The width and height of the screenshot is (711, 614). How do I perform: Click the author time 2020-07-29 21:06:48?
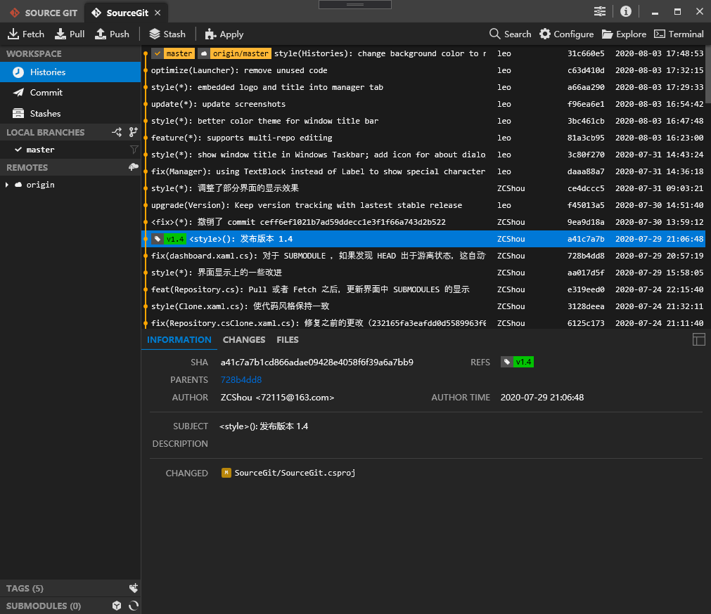pyautogui.click(x=542, y=398)
